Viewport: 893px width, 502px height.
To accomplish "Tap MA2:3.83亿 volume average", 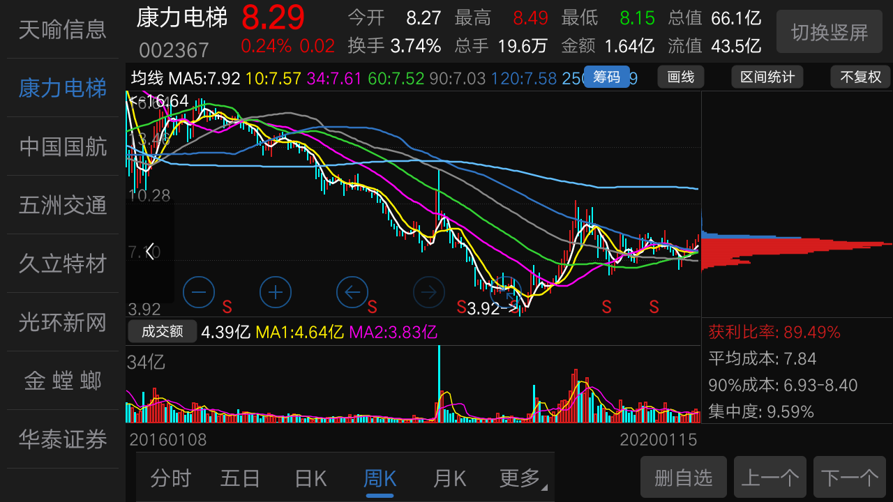I will coord(393,332).
